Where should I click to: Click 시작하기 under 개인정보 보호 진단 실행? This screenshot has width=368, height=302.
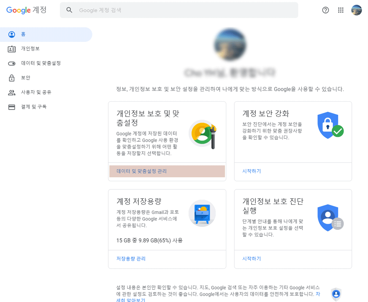click(252, 259)
